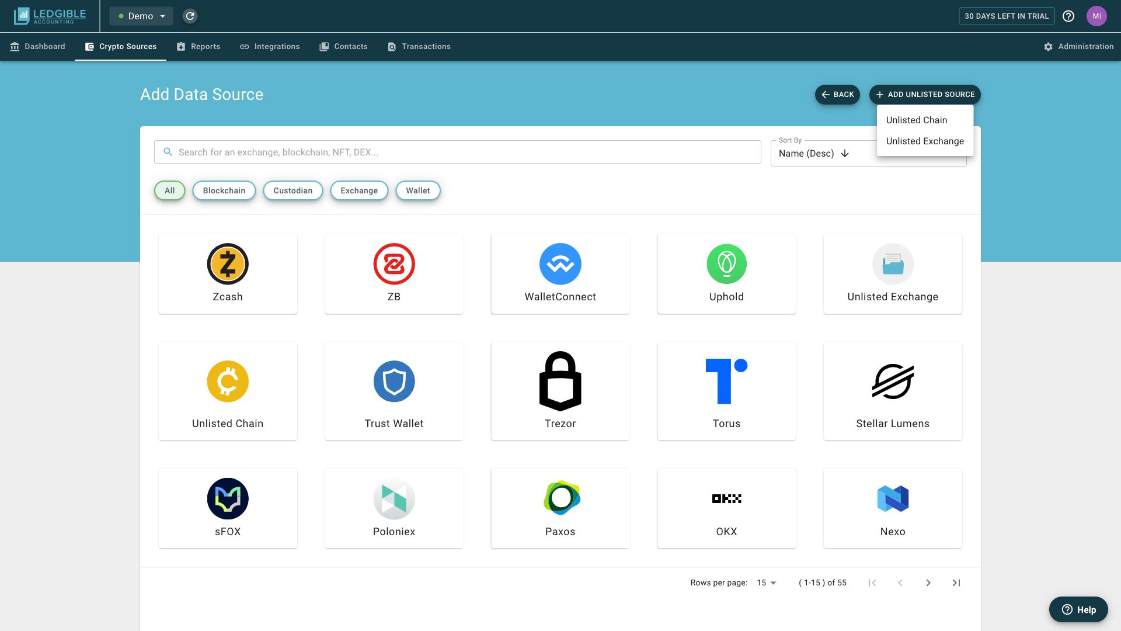Toggle the Blockchain filter chip
1121x631 pixels.
(224, 190)
